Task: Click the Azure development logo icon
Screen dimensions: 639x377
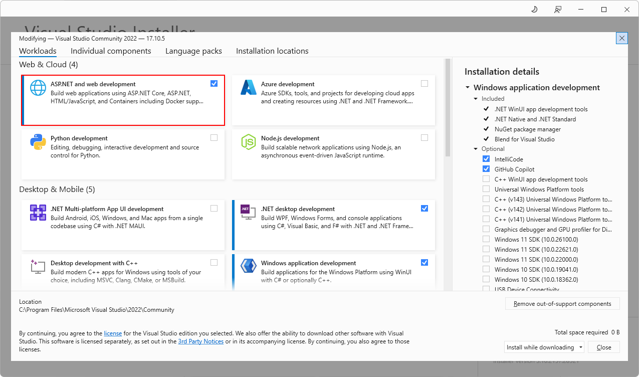Action: [x=249, y=88]
